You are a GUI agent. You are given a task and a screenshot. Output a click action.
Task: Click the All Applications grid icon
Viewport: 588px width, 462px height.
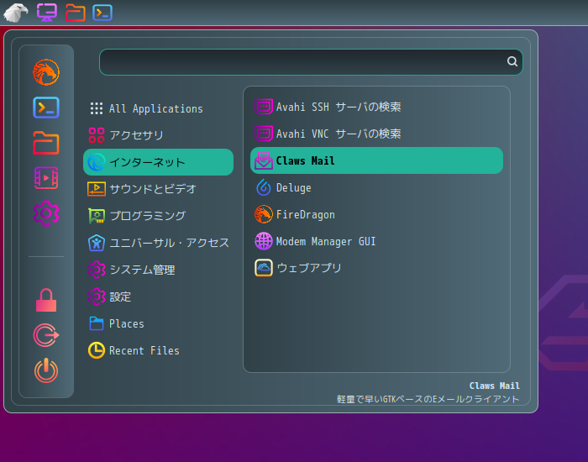(x=97, y=108)
